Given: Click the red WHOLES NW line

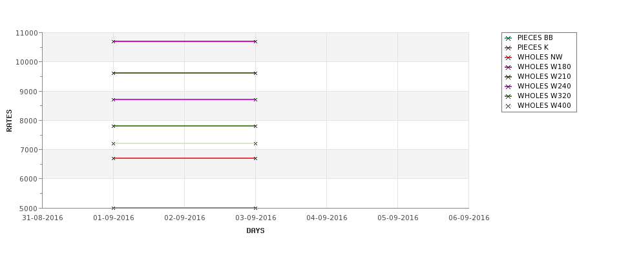Looking at the screenshot, I should click(184, 158).
